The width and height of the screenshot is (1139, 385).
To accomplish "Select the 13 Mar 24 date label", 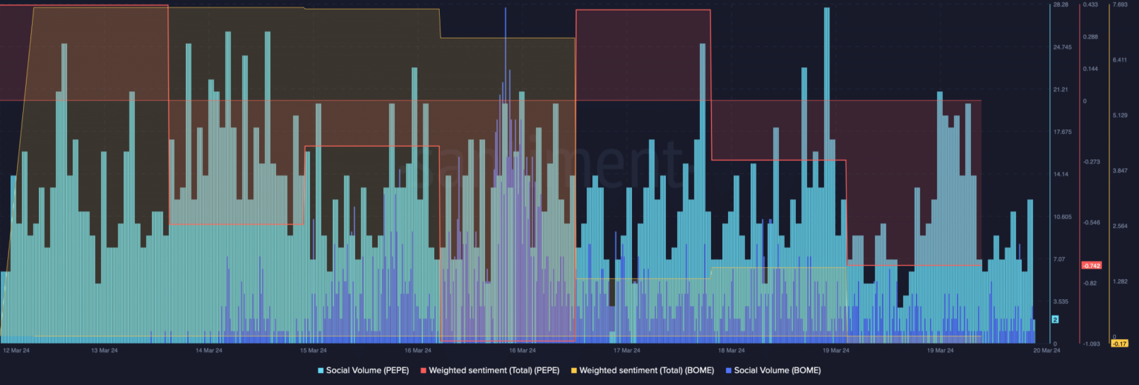I will [x=104, y=350].
